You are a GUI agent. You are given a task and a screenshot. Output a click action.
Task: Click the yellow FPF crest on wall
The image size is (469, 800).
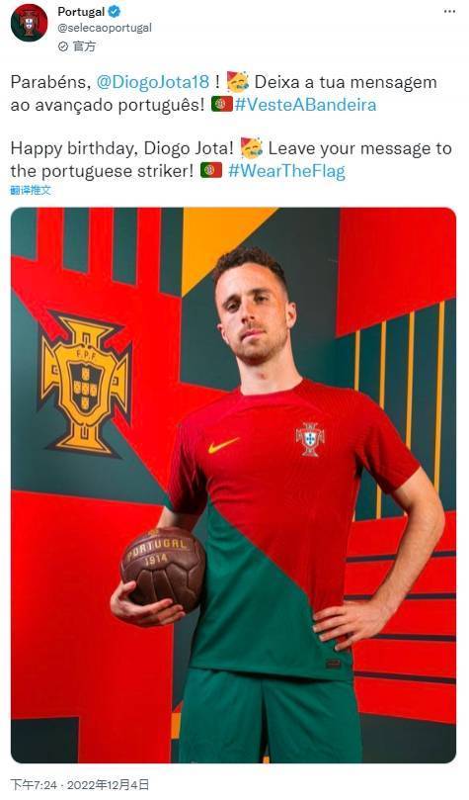(85, 383)
